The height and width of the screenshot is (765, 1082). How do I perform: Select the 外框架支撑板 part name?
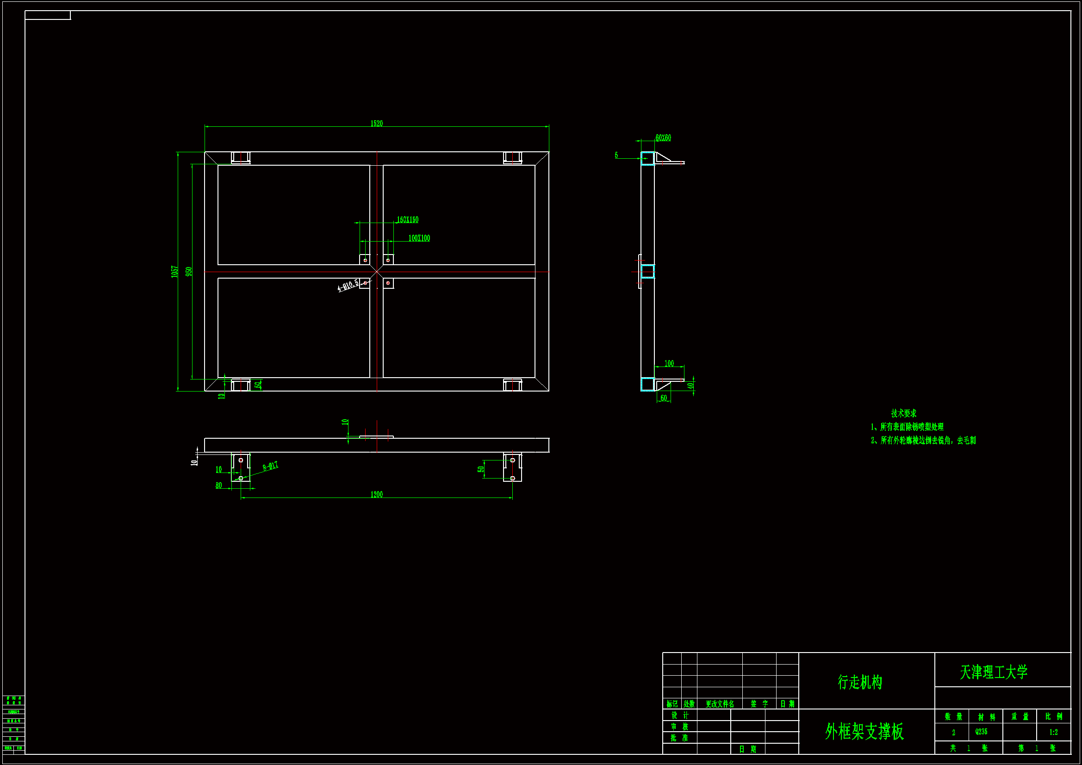click(x=864, y=732)
